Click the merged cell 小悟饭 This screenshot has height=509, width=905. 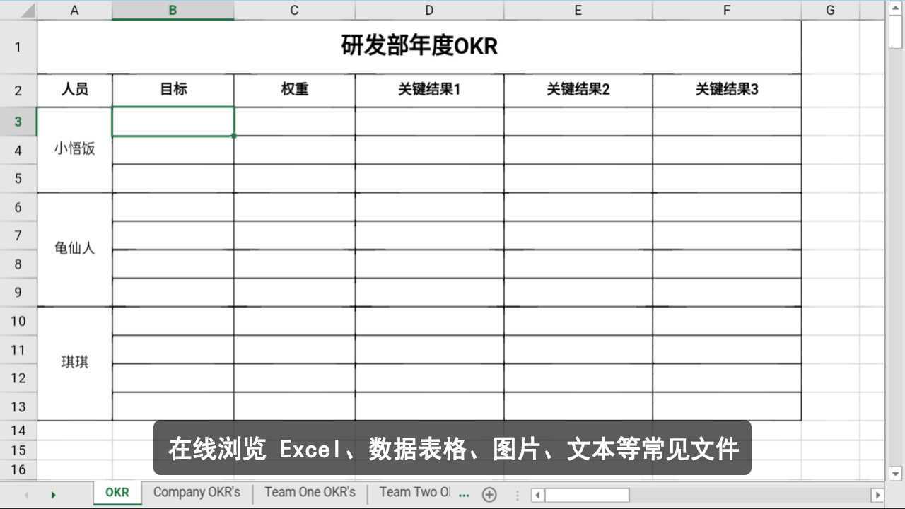point(74,149)
